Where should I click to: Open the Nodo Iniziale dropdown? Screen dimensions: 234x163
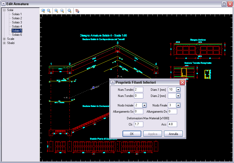[144, 105]
